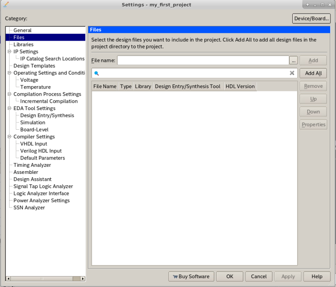
Task: Click the browse button next to File name
Action: tap(294, 60)
